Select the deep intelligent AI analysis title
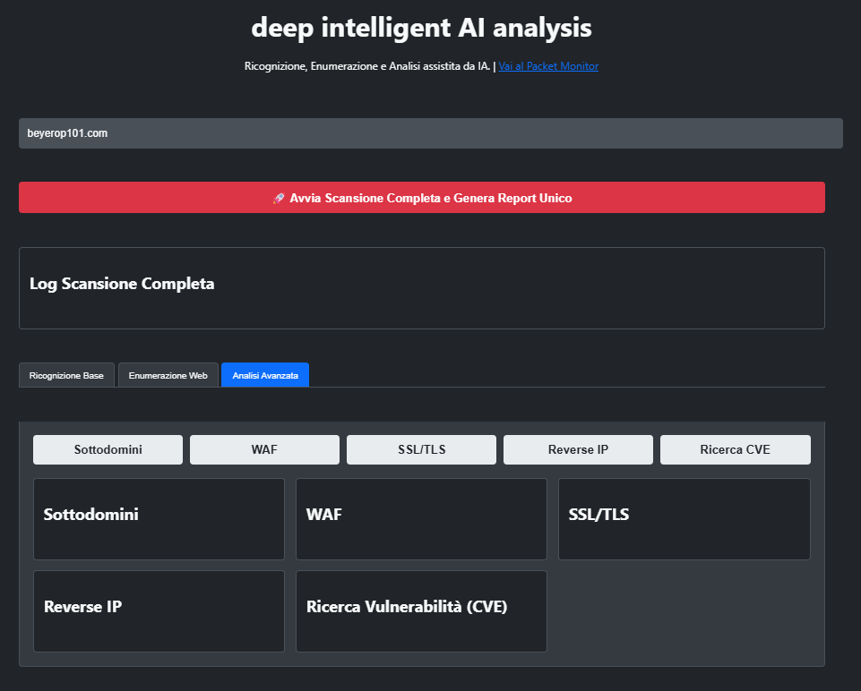The width and height of the screenshot is (861, 691). coord(421,27)
